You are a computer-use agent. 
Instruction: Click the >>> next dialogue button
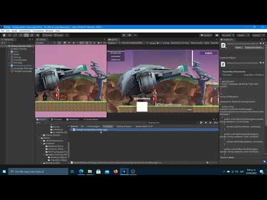190,109
